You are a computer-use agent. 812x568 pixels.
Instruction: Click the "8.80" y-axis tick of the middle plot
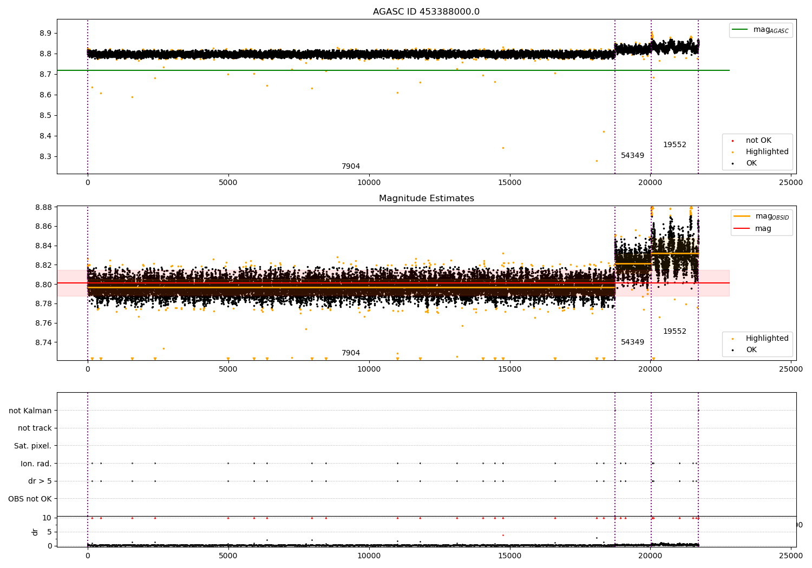[x=43, y=285]
